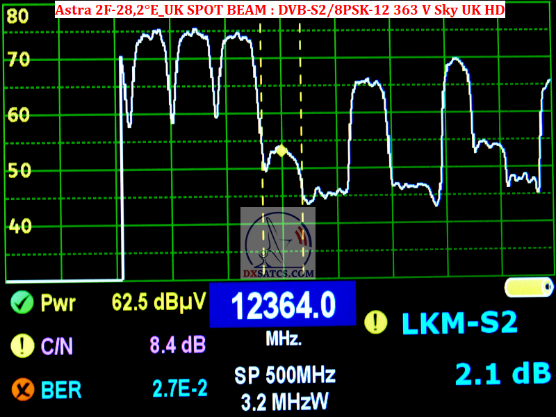Image resolution: width=556 pixels, height=417 pixels.
Task: Click the 12364.0 frequency field
Action: click(283, 304)
